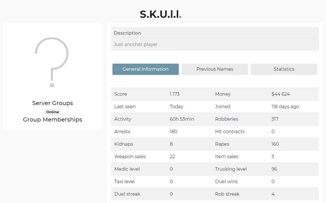Select the Group Memberships heading
This screenshot has height=203, width=326.
pos(53,120)
